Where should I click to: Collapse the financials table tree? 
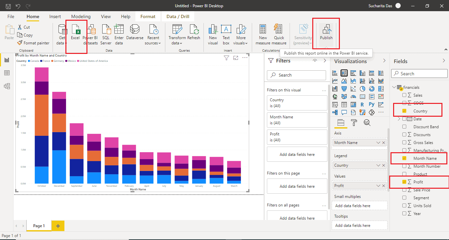394,87
